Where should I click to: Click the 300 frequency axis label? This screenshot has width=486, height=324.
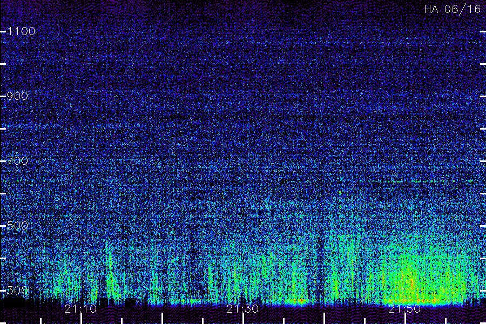(x=17, y=290)
